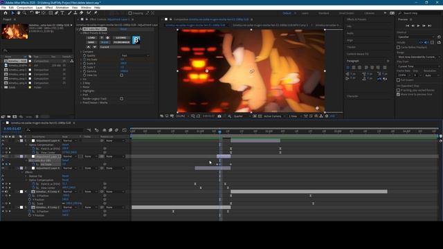Click the reset shortcut icon beside Spacebar dropdown

tap(439, 37)
